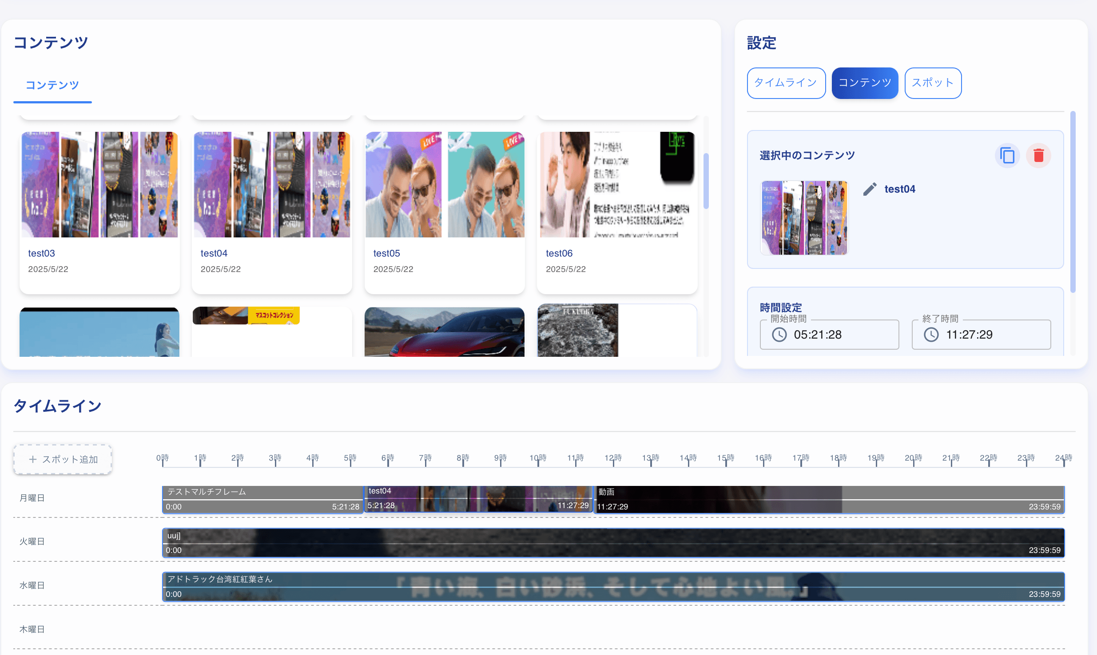This screenshot has width=1097, height=655.
Task: Delete the selected content using trash icon
Action: coord(1038,155)
